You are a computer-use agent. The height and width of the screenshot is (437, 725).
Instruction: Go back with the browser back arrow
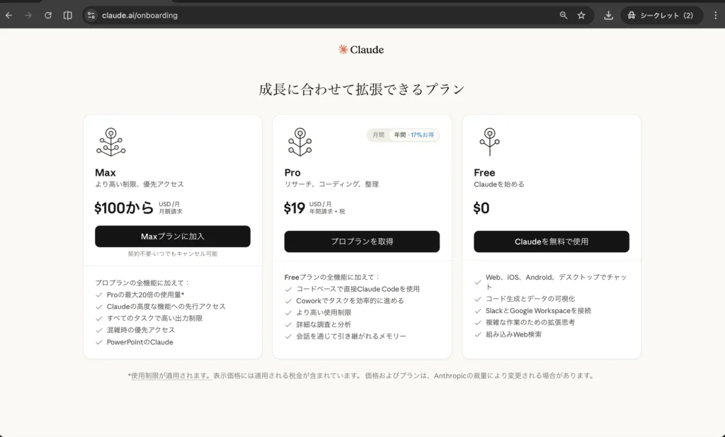pos(9,15)
